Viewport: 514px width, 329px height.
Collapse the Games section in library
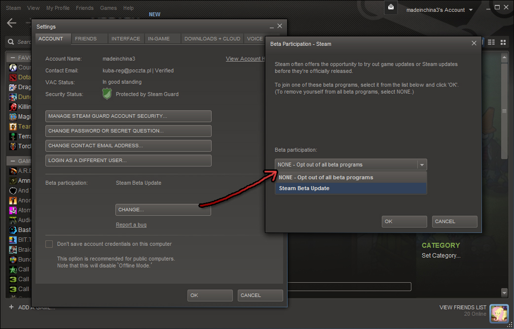[x=12, y=161]
